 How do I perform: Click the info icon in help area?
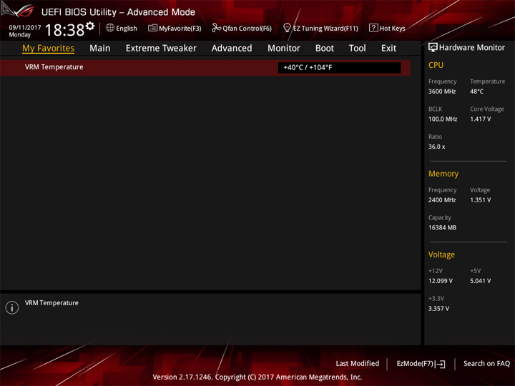[x=12, y=307]
